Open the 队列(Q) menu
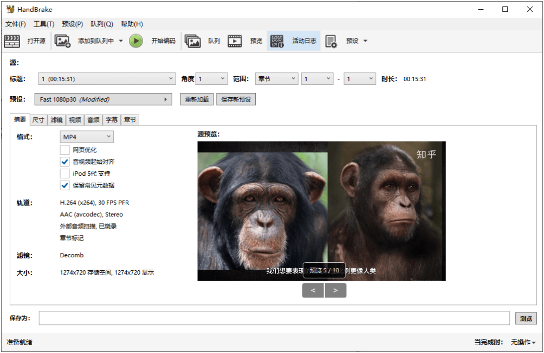This screenshot has width=544, height=353. click(x=102, y=24)
